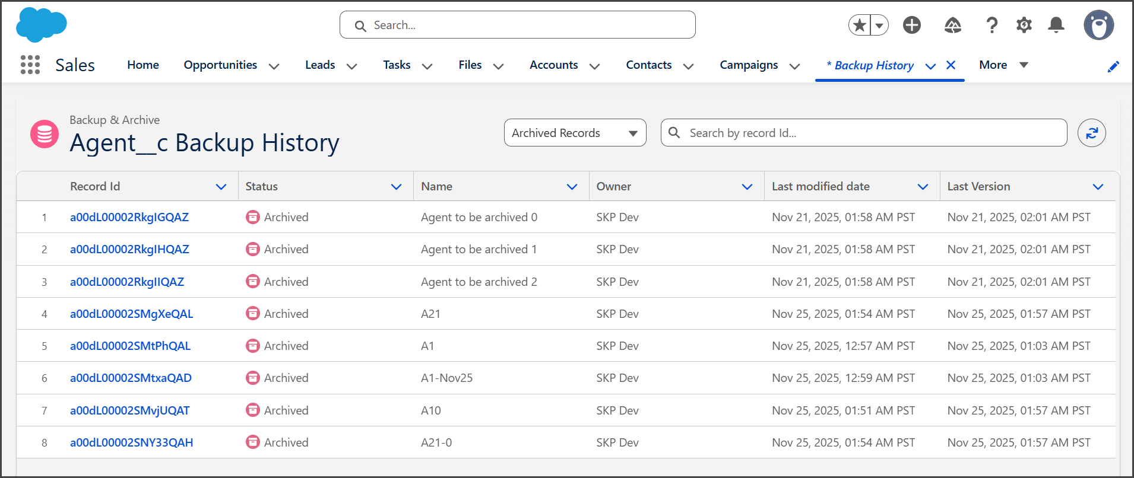Switch to the Accounts tab
The width and height of the screenshot is (1134, 478).
pos(553,65)
